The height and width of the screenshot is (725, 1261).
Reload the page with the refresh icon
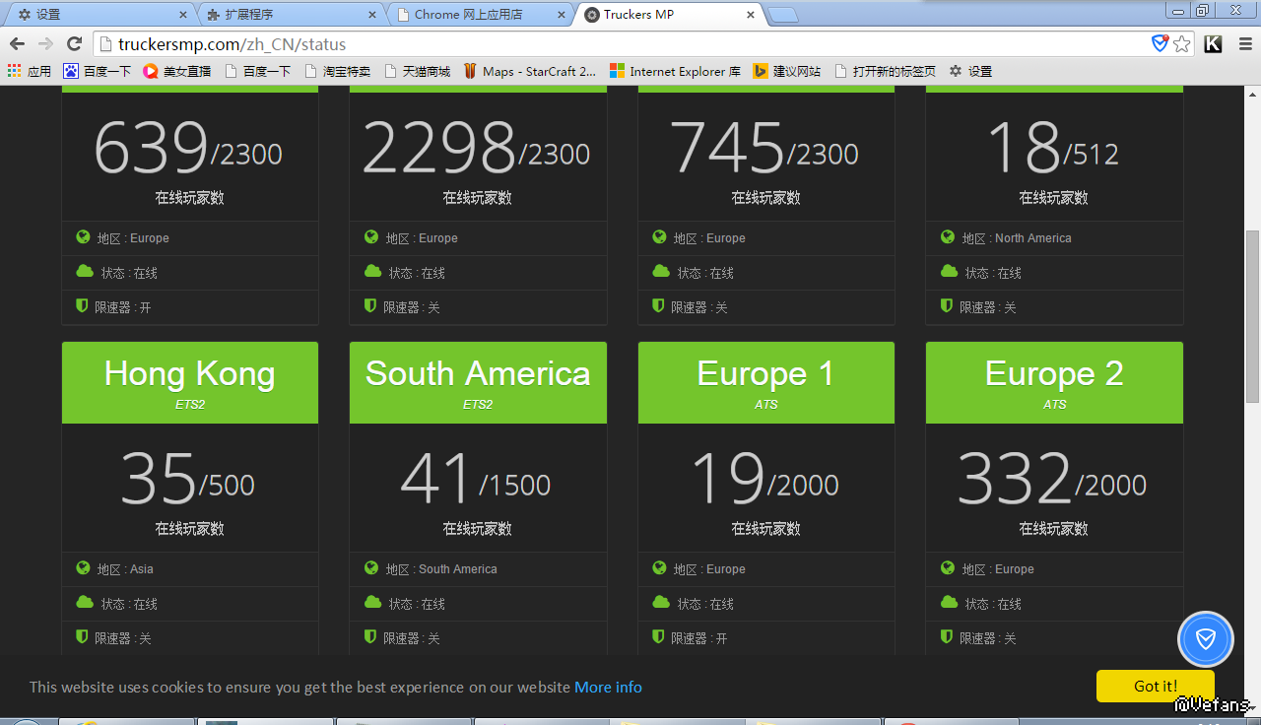(x=74, y=44)
